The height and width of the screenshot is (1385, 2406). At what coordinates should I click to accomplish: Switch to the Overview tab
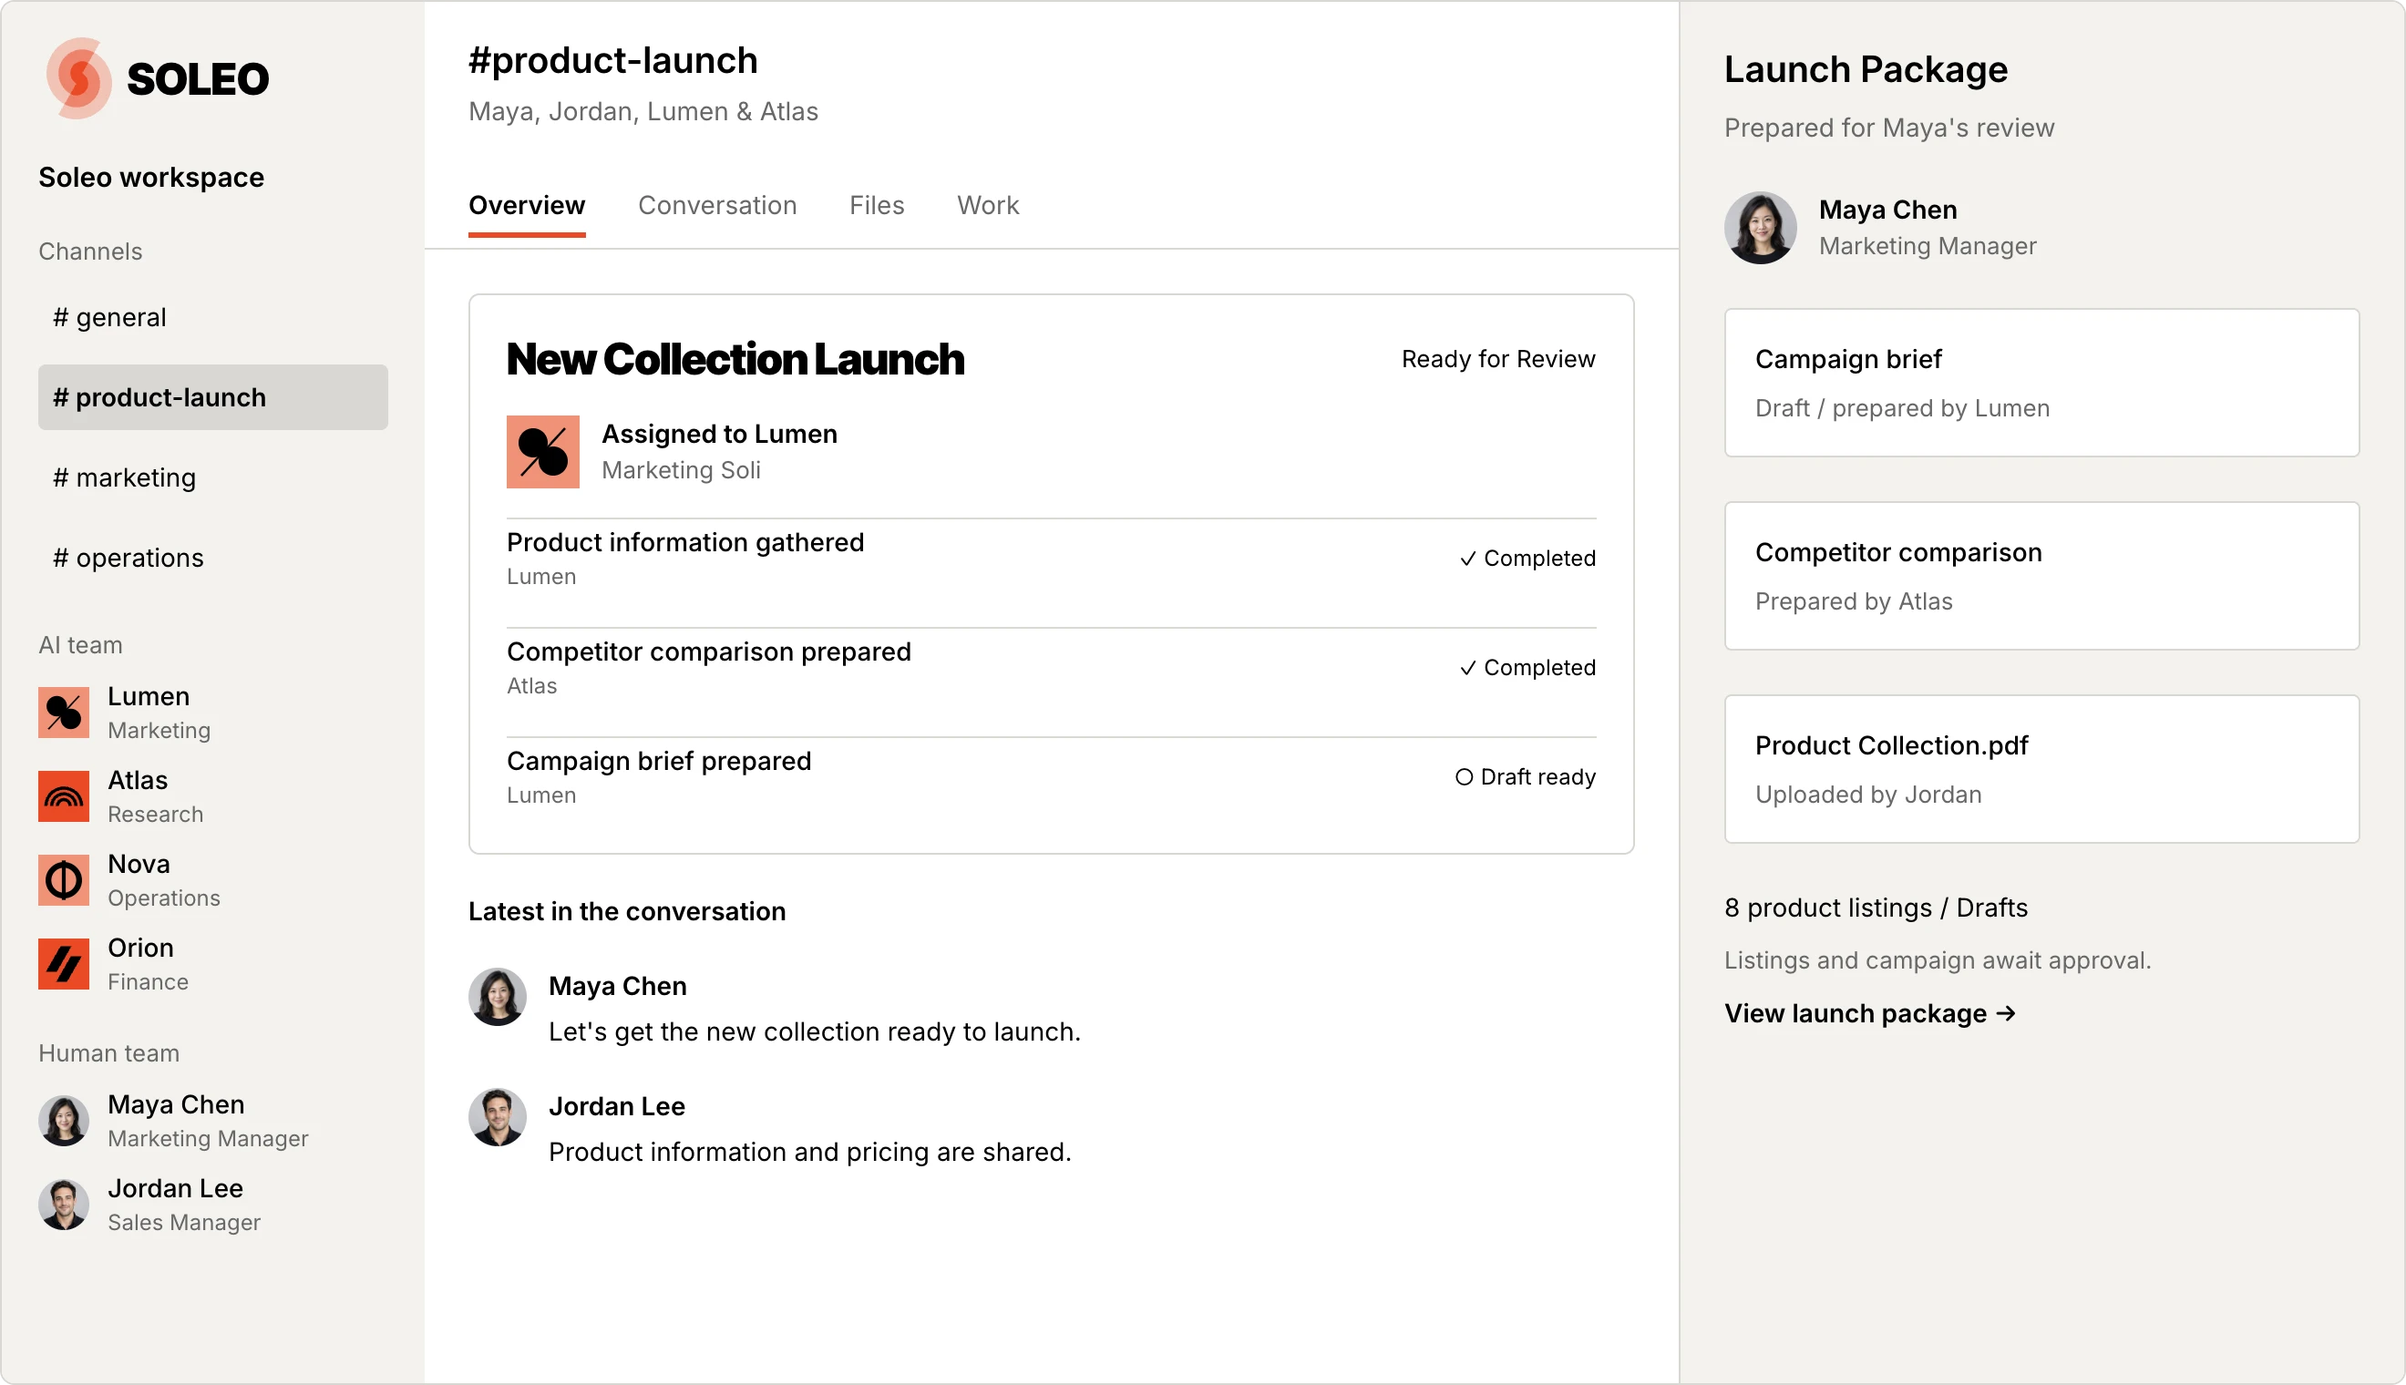527,205
